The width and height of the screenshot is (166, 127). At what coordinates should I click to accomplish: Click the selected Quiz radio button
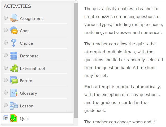(x=6, y=117)
